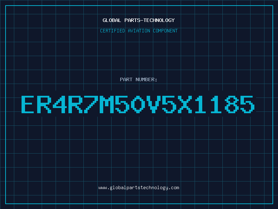Click the PART NUMBER: label
The width and height of the screenshot is (278, 209).
click(138, 79)
